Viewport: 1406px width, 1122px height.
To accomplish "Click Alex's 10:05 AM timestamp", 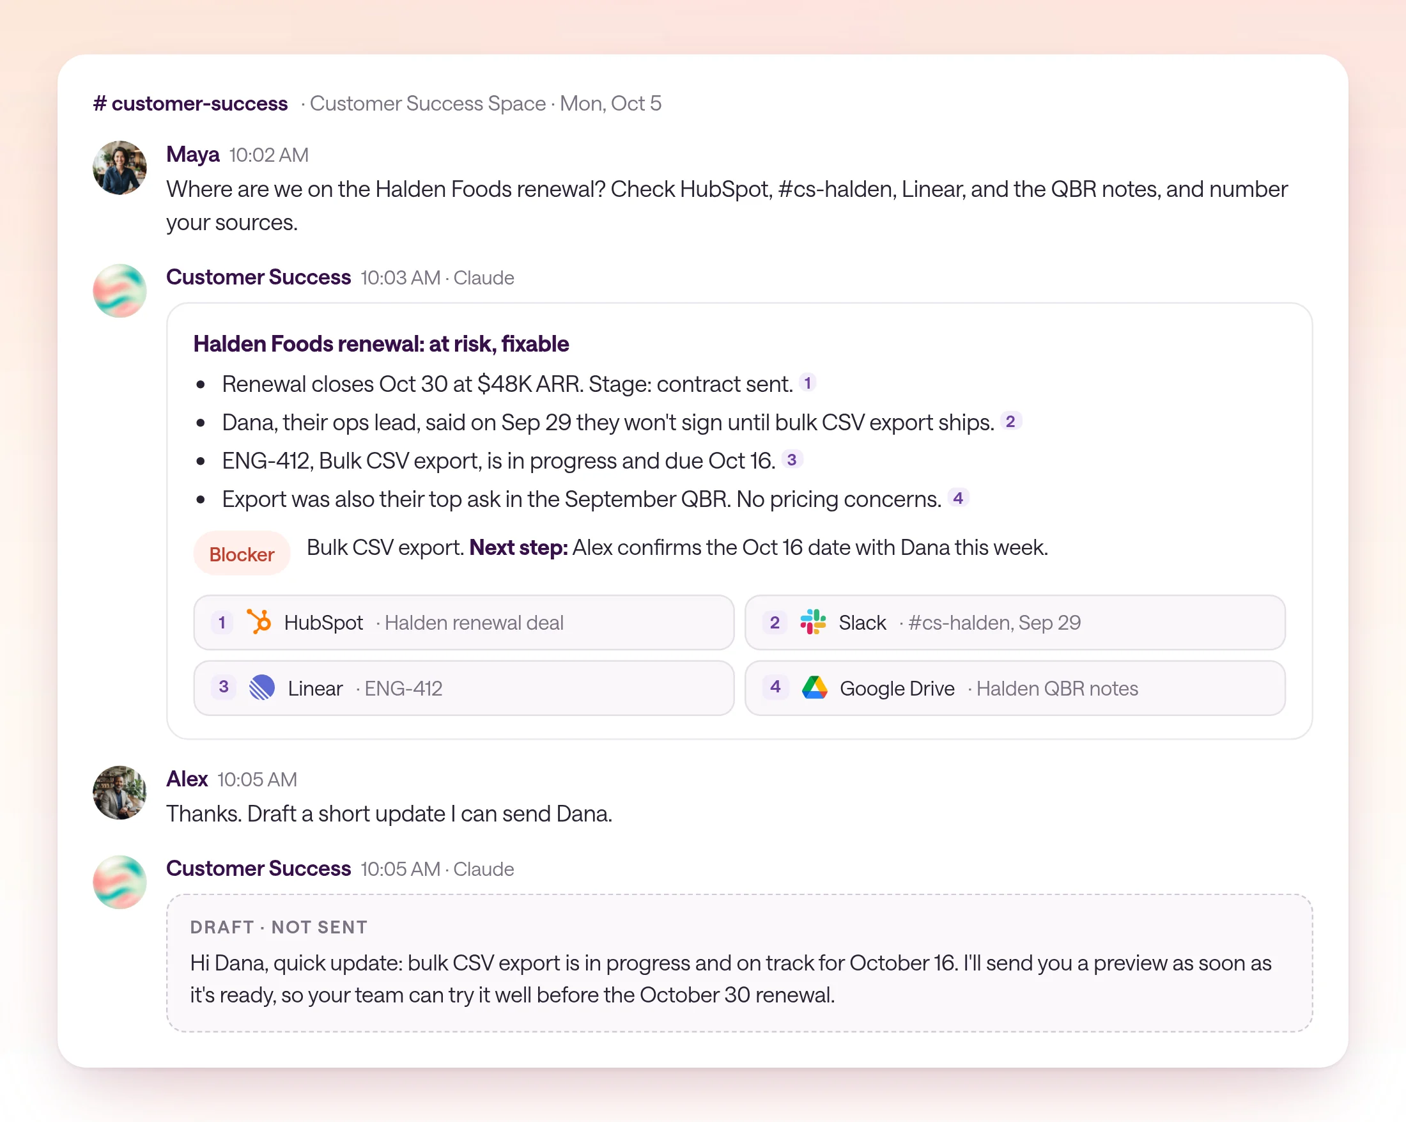I will point(257,779).
